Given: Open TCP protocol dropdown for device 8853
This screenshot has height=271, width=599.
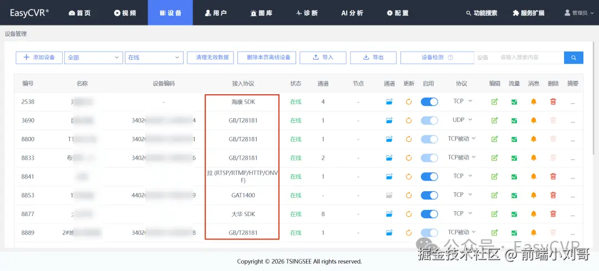Looking at the screenshot, I should click(x=463, y=195).
